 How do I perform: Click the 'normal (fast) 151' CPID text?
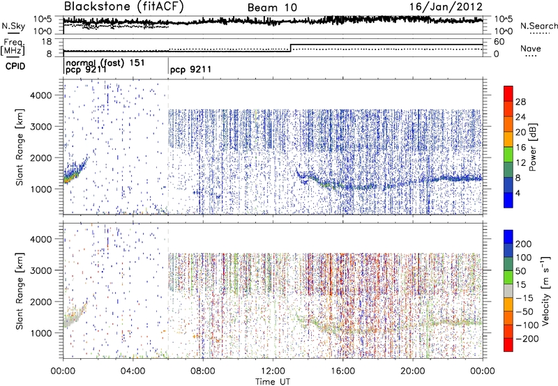[x=105, y=63]
